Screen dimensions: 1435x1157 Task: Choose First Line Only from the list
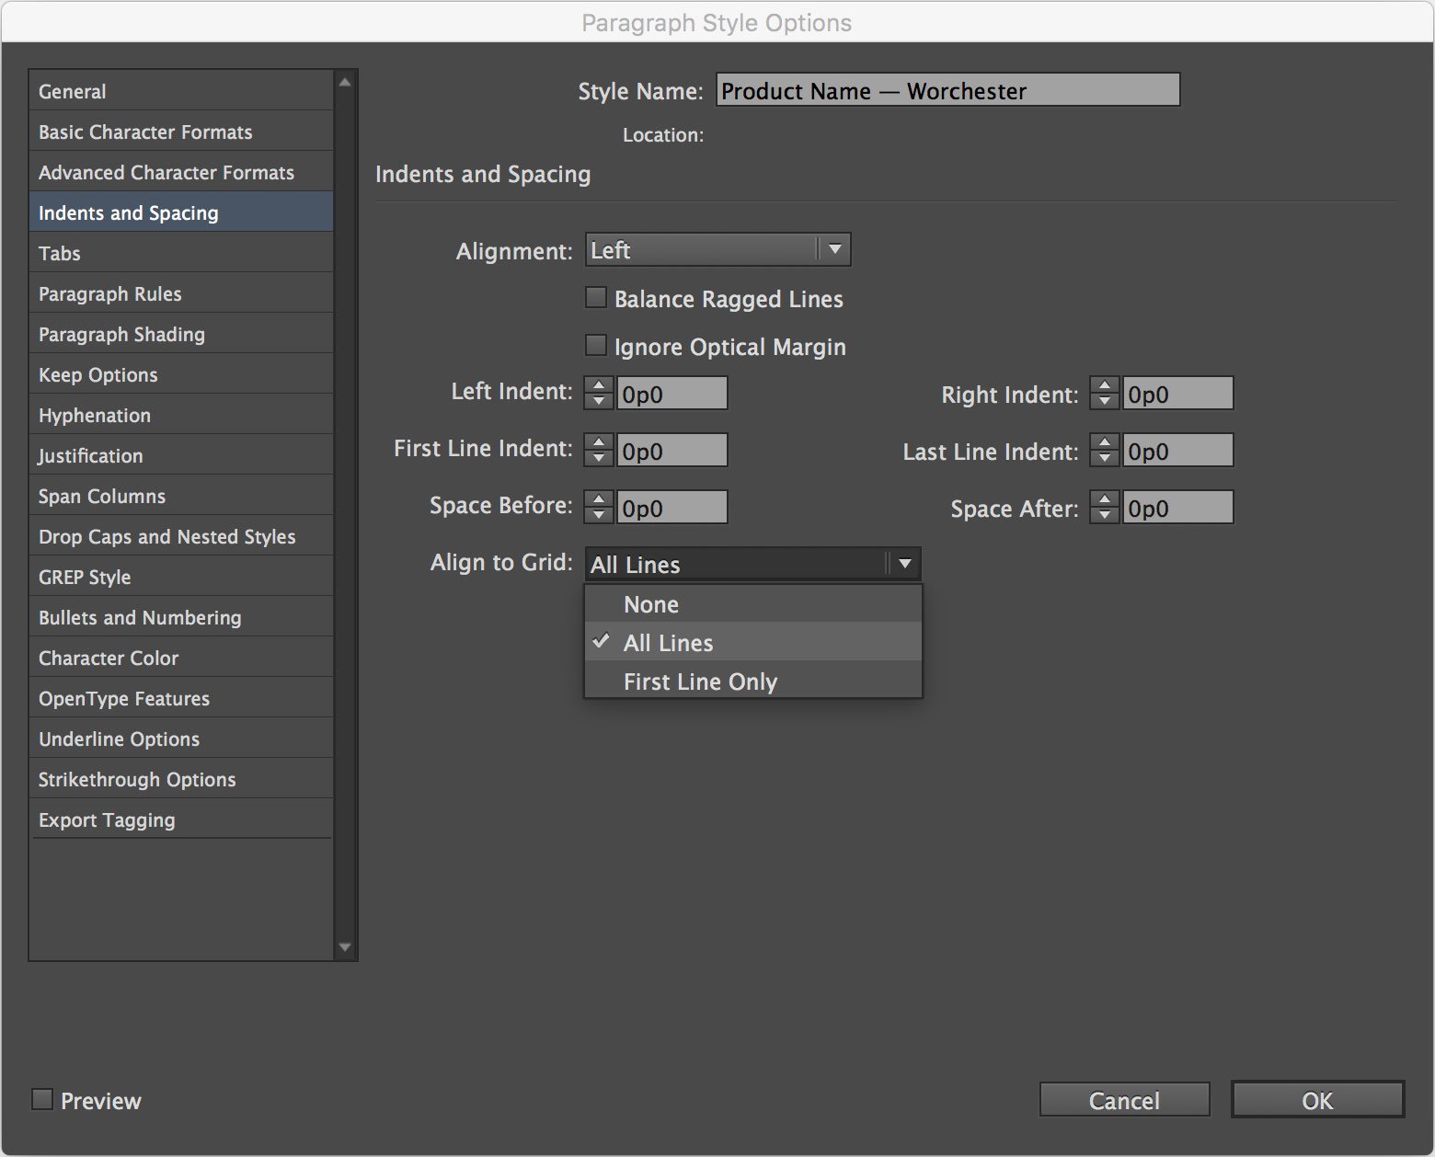tap(700, 682)
